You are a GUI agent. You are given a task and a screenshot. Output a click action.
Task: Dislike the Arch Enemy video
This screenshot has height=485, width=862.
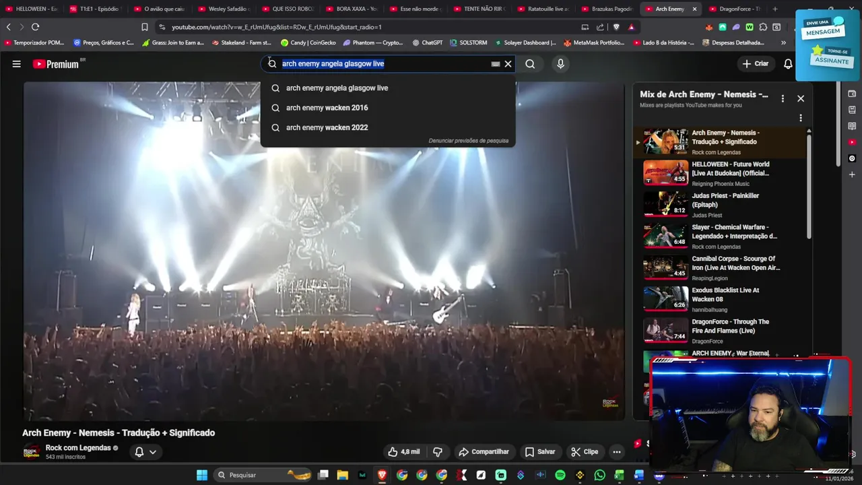(438, 452)
